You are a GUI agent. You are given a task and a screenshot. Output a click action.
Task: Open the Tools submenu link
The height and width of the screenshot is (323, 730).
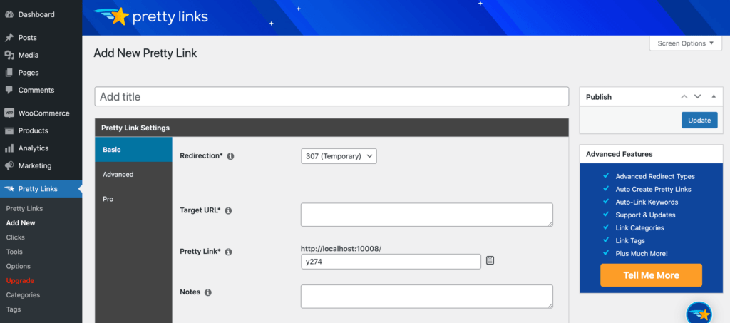tap(14, 252)
